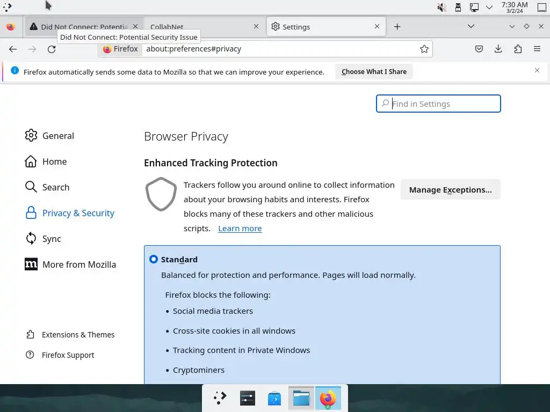Open the muted audio volume tray icon
Image resolution: width=550 pixels, height=412 pixels.
(x=442, y=8)
